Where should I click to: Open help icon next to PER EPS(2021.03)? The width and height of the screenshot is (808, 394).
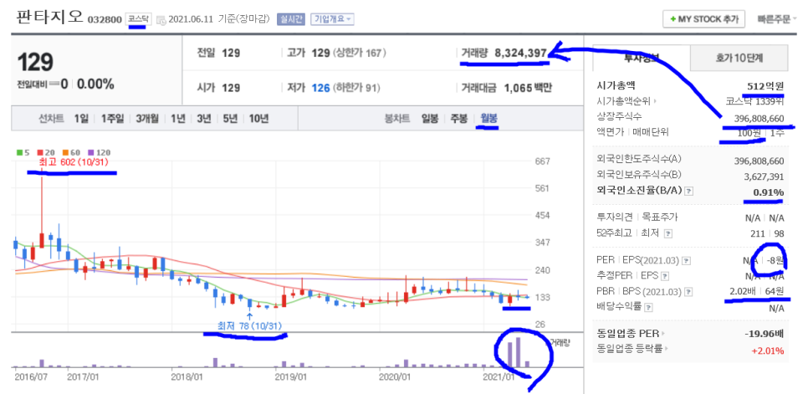click(686, 261)
